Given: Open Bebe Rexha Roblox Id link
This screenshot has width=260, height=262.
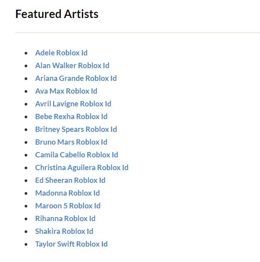Looking at the screenshot, I should point(71,116).
